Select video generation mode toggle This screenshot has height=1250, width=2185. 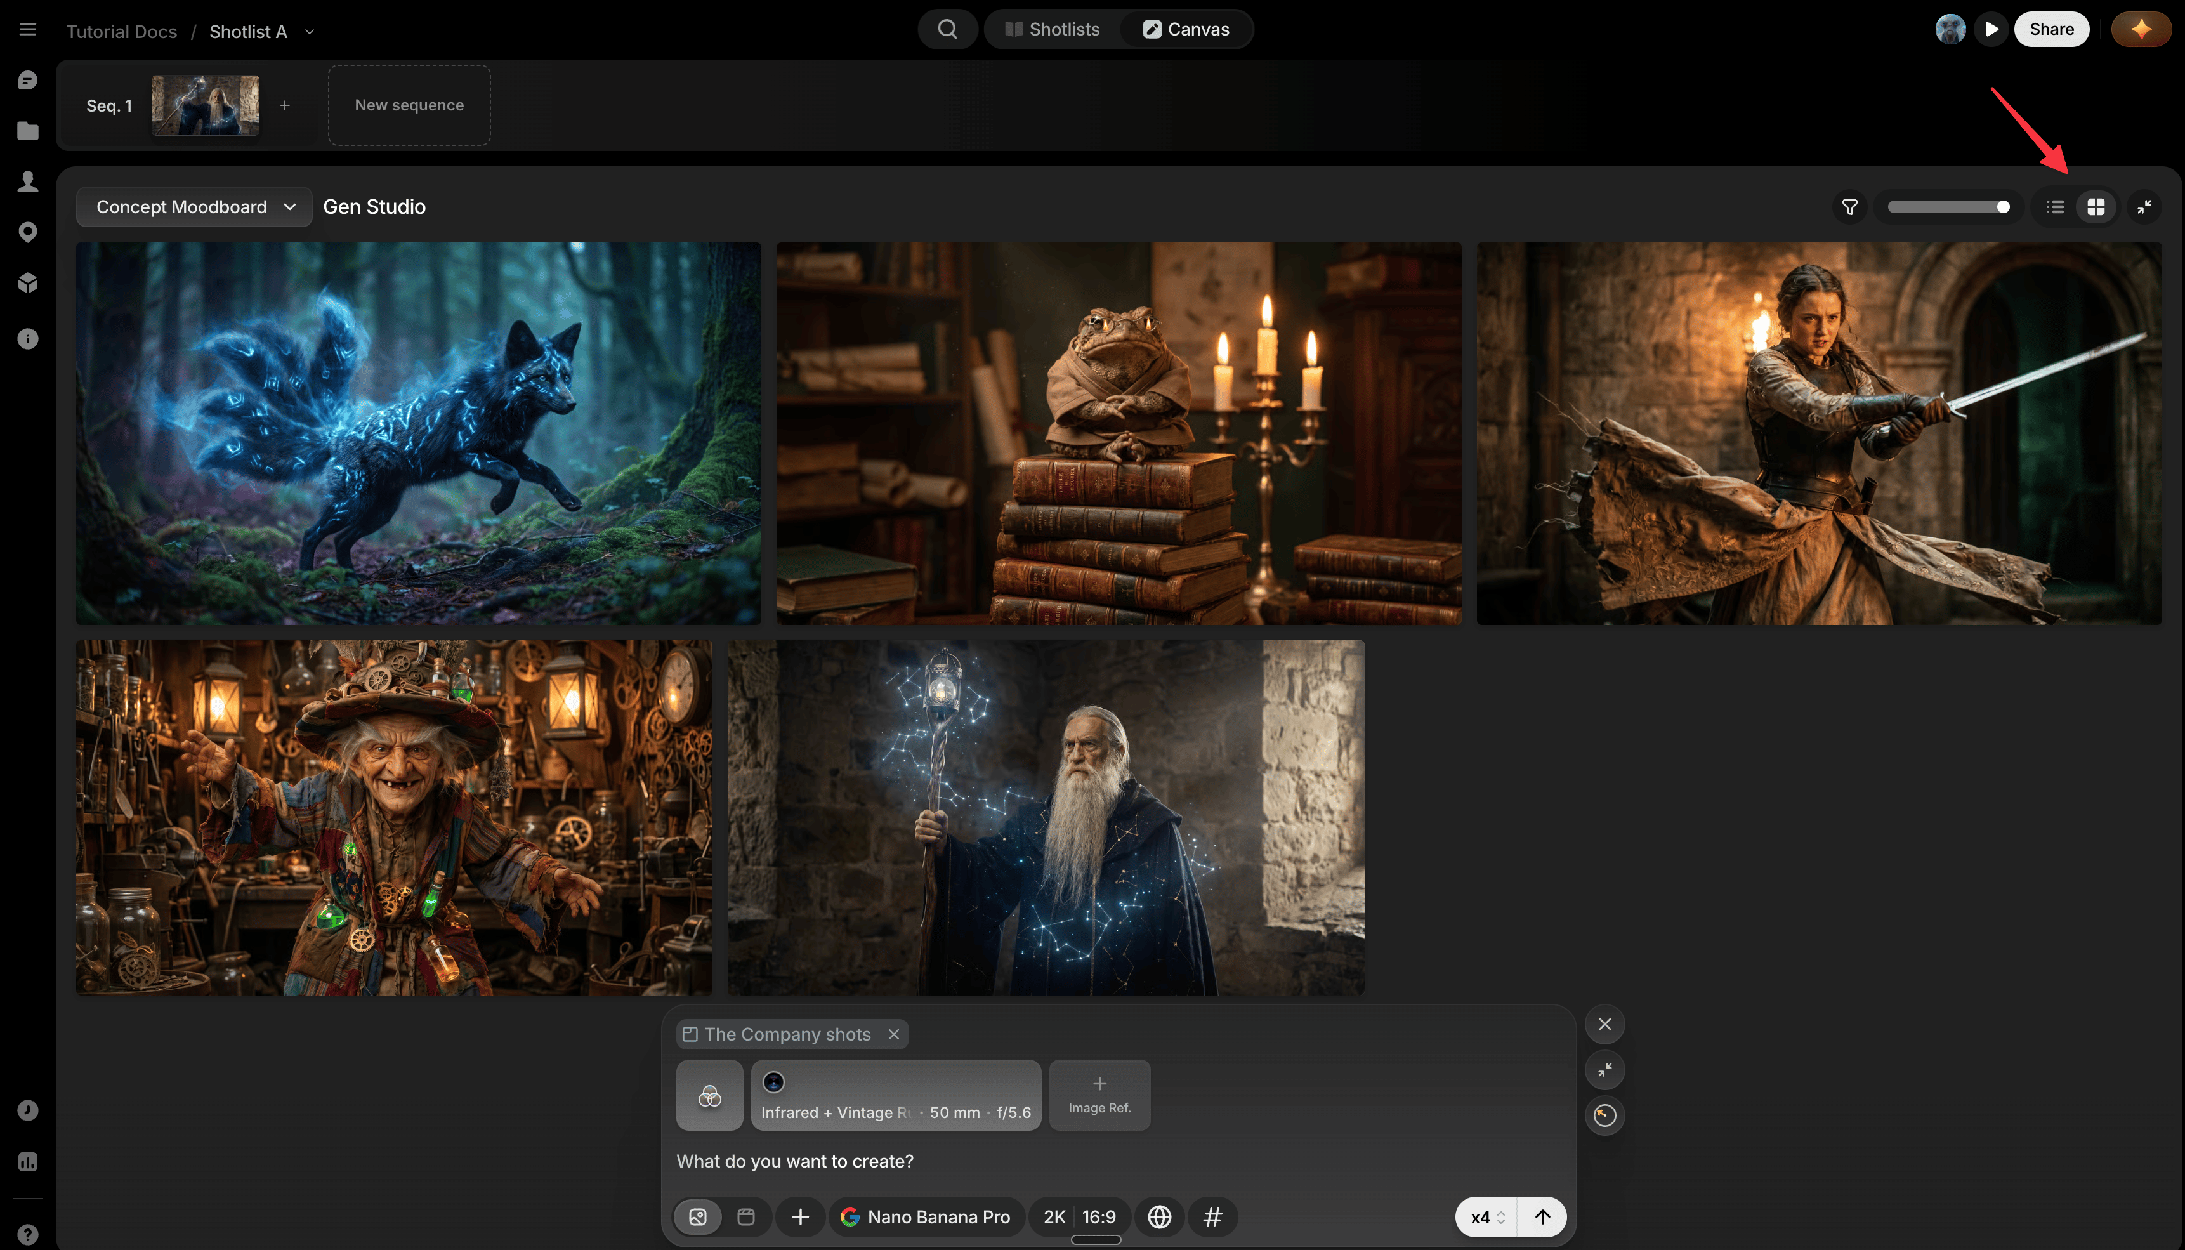click(x=746, y=1216)
